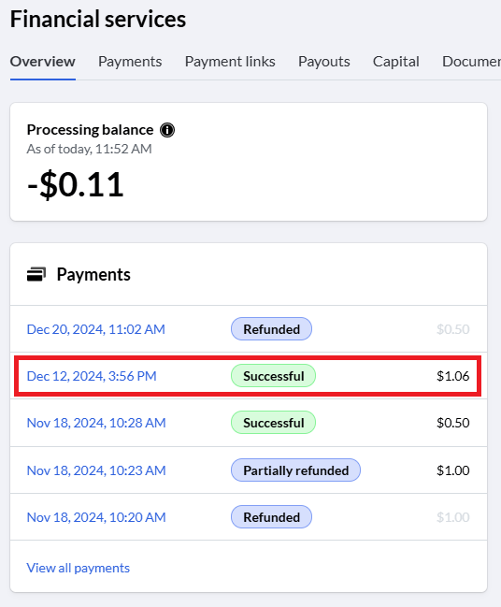Image resolution: width=501 pixels, height=607 pixels.
Task: Click the Successful badge on Nov 18 $0.50 payment
Action: (273, 423)
